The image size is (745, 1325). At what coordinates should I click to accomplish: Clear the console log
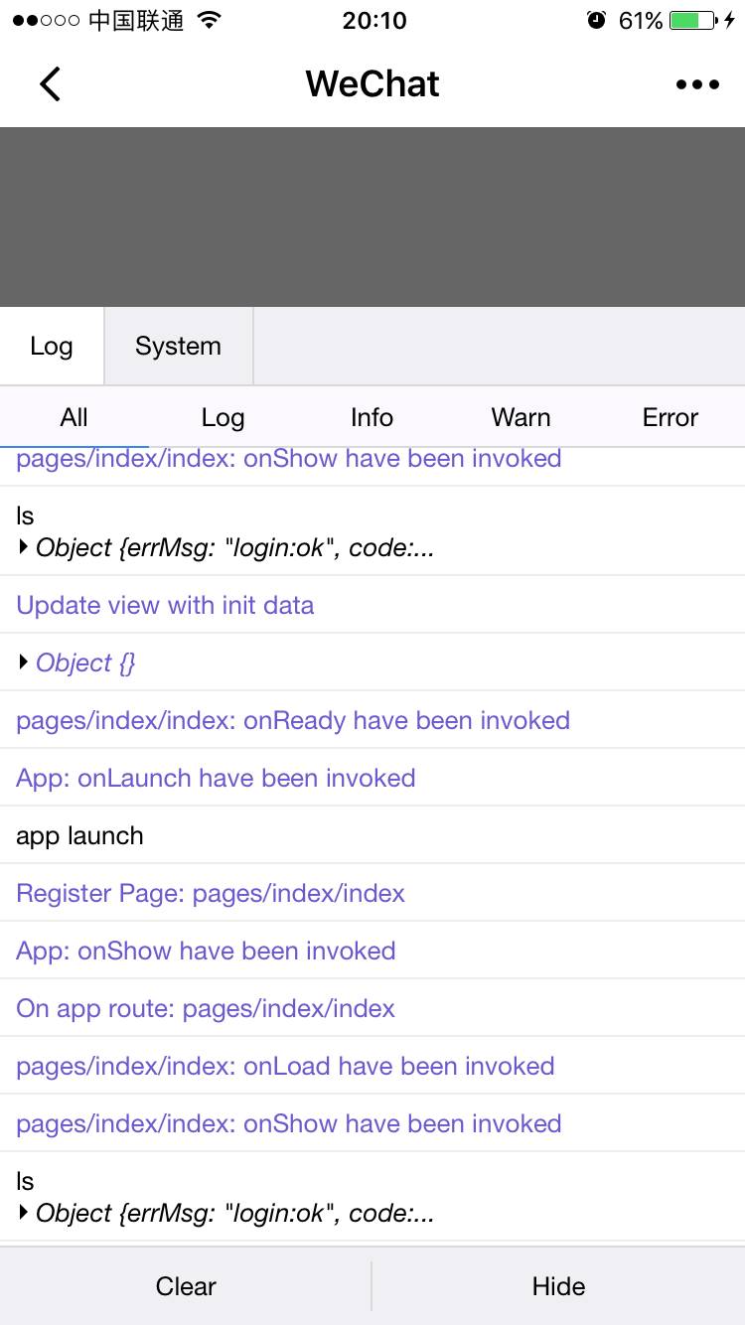(186, 1286)
